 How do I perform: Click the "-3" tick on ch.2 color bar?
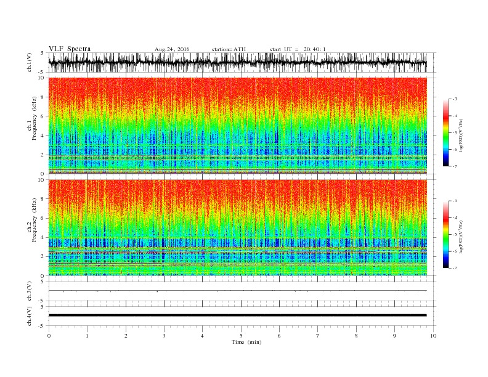tap(454, 201)
